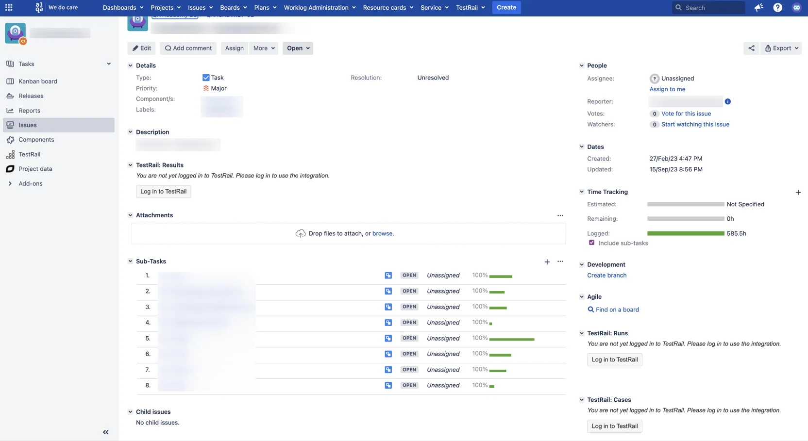Open the help question mark icon

click(x=777, y=7)
